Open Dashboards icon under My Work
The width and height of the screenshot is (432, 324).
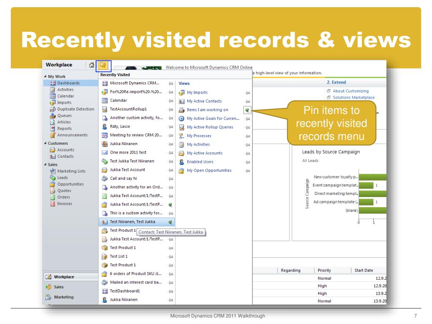pos(53,83)
